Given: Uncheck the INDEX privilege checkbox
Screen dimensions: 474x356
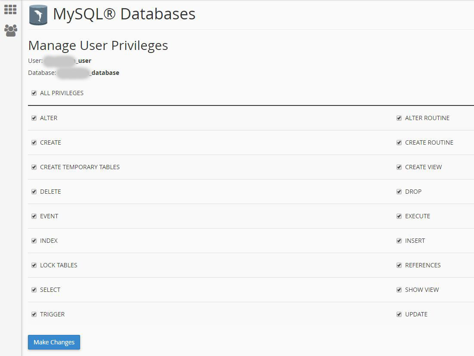Looking at the screenshot, I should click(34, 241).
